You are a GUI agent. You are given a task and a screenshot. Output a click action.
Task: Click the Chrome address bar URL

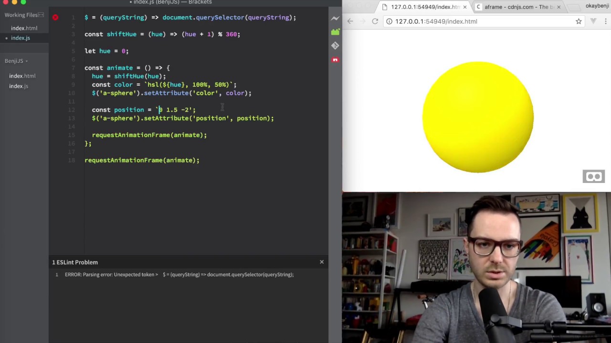coord(436,21)
